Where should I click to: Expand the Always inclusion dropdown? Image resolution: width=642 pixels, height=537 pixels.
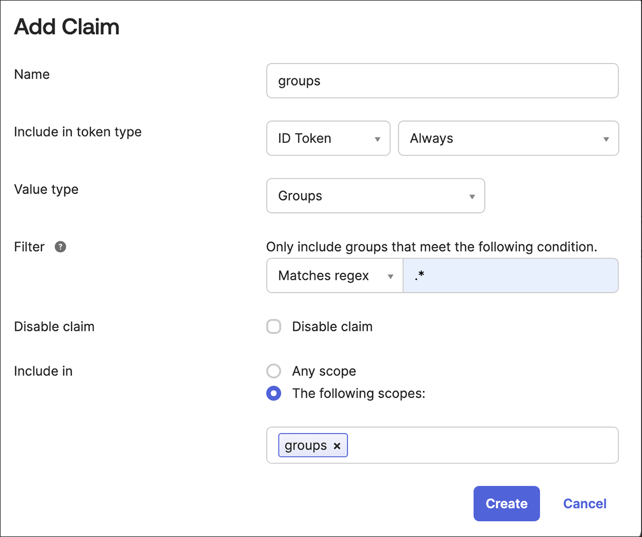click(x=508, y=138)
